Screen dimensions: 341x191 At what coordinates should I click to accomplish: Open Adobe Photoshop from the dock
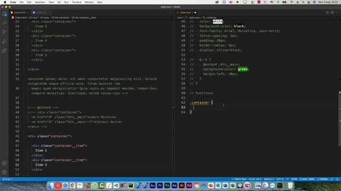click(x=167, y=185)
